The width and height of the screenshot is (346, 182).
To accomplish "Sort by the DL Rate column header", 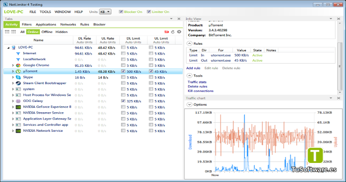I will (84, 40).
